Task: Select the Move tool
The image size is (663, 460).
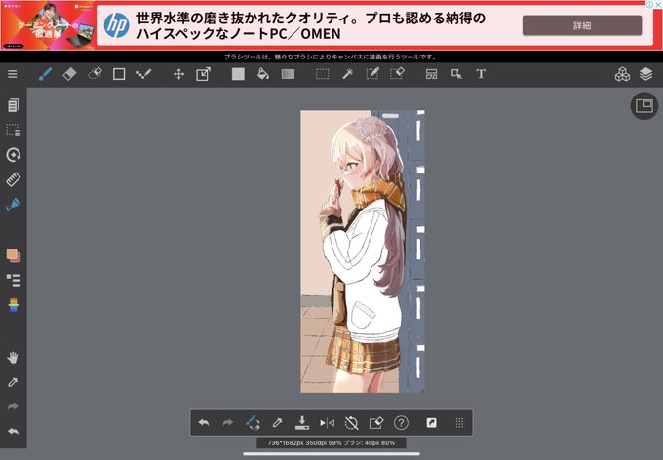Action: (178, 74)
